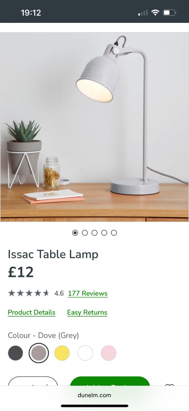Click the green Add to Basket button
Image resolution: width=189 pixels, height=411 pixels.
(x=110, y=381)
